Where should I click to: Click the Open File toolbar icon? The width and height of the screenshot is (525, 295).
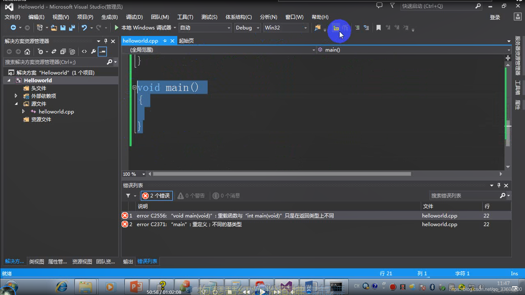[54, 28]
